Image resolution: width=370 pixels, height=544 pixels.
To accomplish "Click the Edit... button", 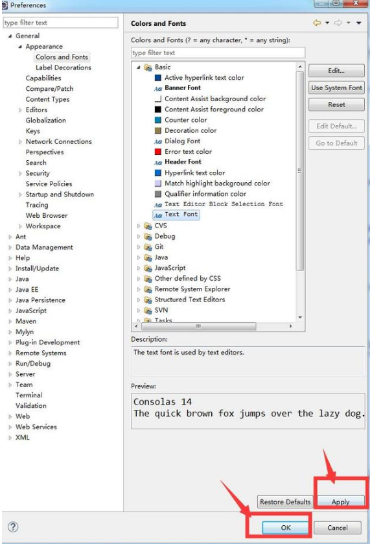I will [x=336, y=71].
